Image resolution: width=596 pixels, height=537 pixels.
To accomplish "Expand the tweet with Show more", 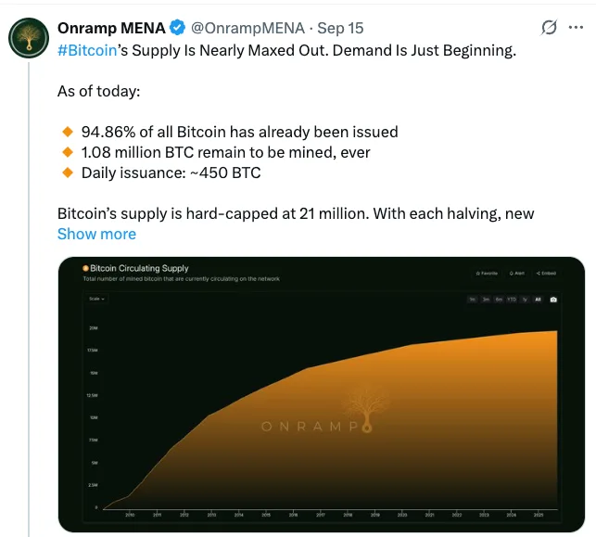I will pyautogui.click(x=96, y=234).
